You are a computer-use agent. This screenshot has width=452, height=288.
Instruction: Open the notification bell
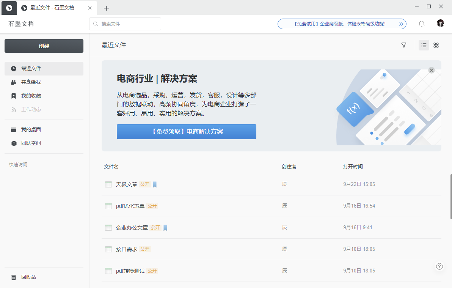421,24
